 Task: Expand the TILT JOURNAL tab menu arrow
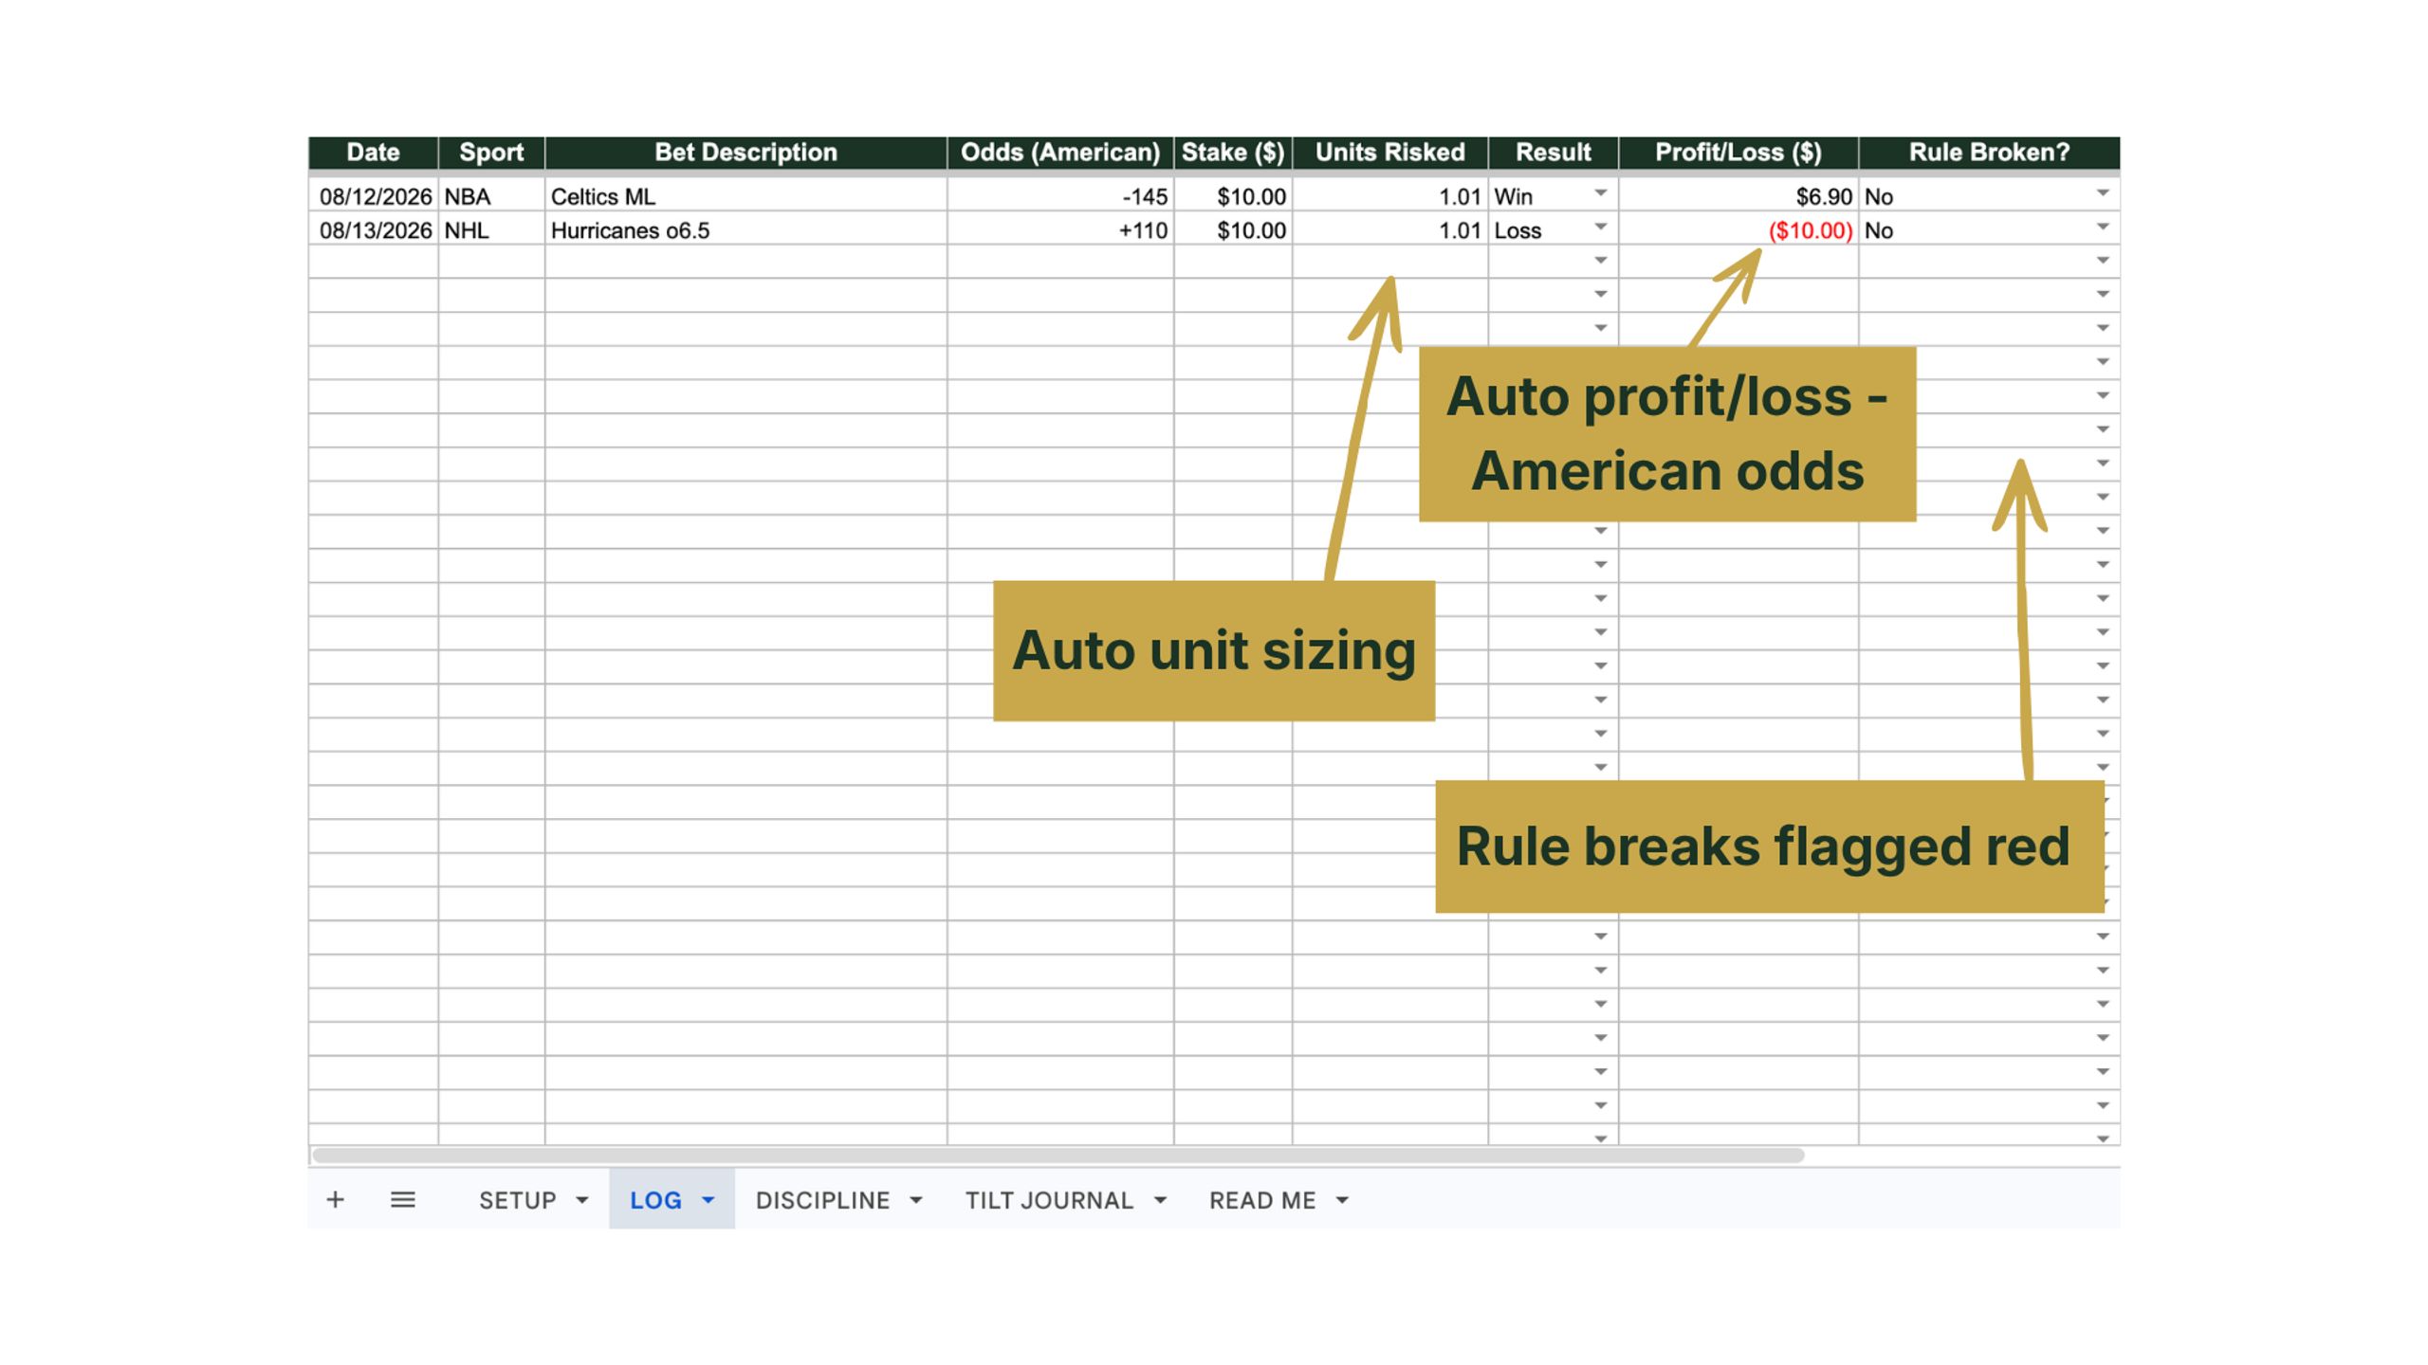coord(1160,1200)
